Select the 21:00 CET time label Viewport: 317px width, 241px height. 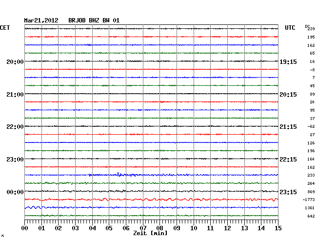coord(15,95)
